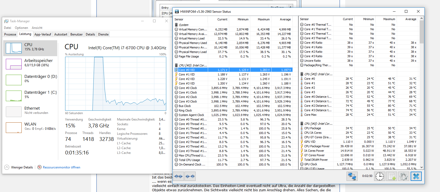Click circle icon of Uncore Ratio row
This screenshot has width=440, height=192.
click(302, 61)
